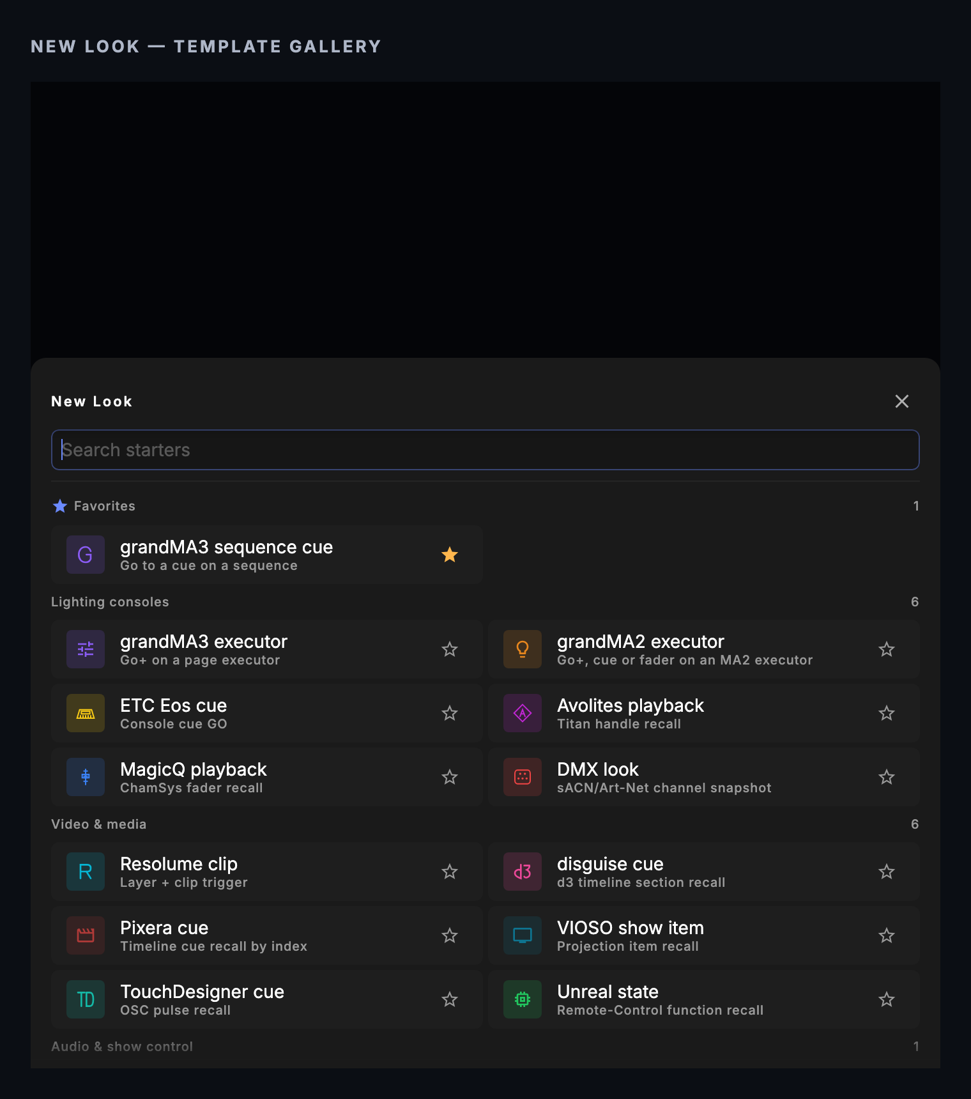
Task: Click the Unreal state chip icon
Action: click(523, 999)
